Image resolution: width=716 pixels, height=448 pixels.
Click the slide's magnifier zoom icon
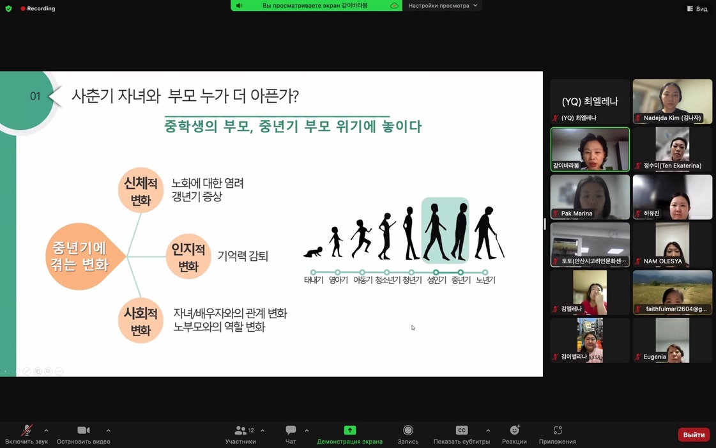click(48, 371)
